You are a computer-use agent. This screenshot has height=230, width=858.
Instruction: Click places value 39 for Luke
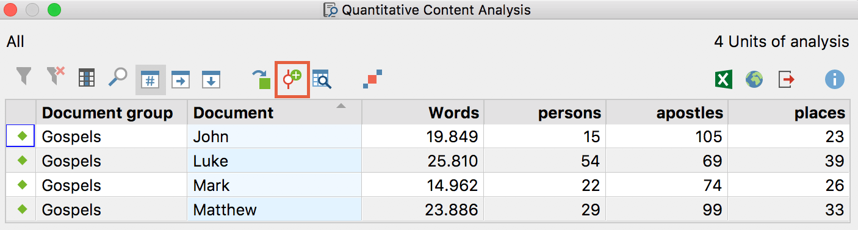[x=835, y=161]
